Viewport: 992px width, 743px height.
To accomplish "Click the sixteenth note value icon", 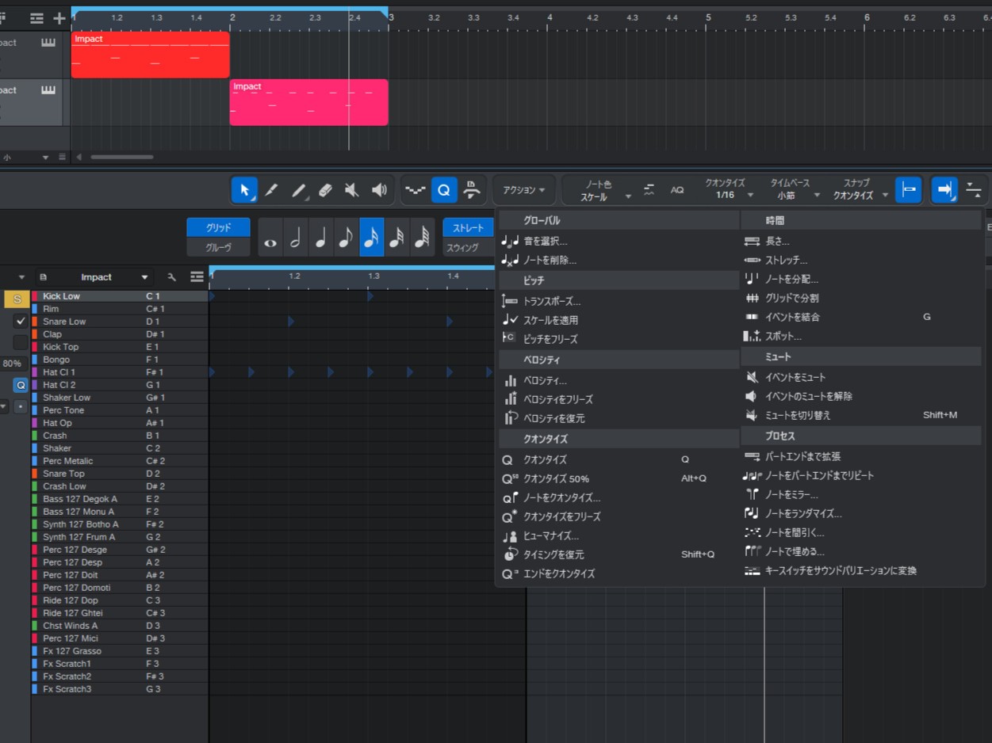I will pyautogui.click(x=372, y=238).
